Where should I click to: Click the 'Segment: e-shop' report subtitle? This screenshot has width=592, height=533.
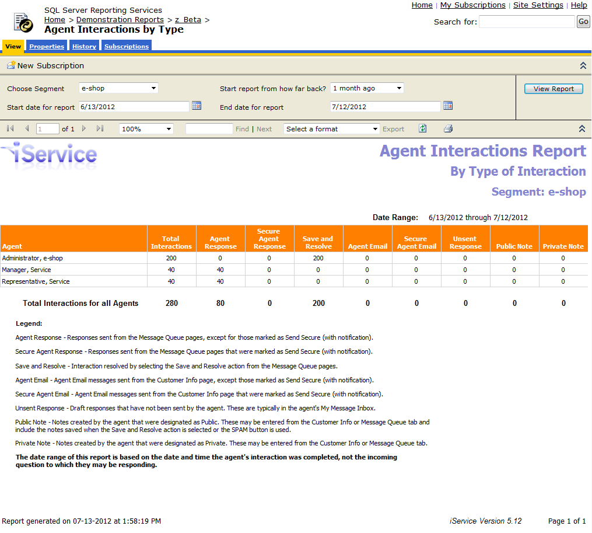[x=538, y=191]
